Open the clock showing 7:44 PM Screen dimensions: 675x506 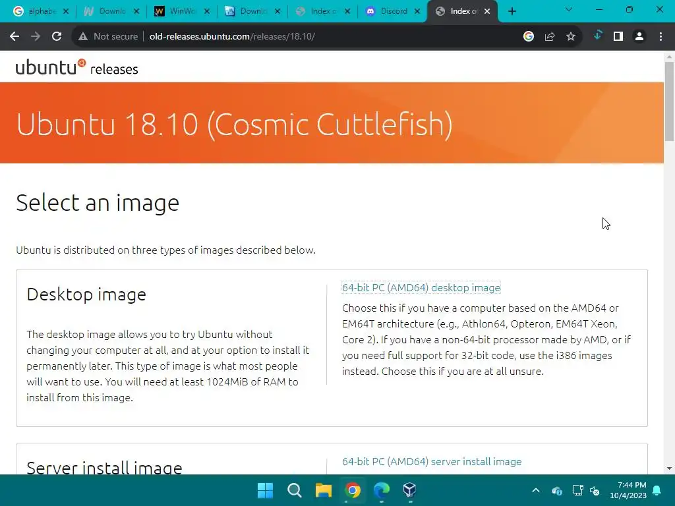coord(628,490)
